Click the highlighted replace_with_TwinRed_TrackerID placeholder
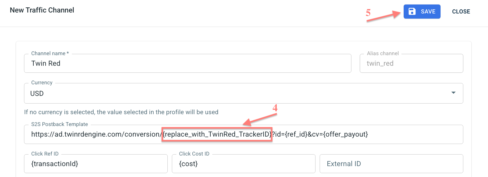This screenshot has width=488, height=177. tap(217, 134)
